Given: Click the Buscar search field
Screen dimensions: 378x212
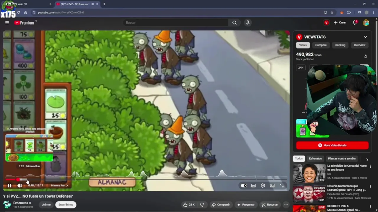Looking at the screenshot, I should click(x=176, y=23).
